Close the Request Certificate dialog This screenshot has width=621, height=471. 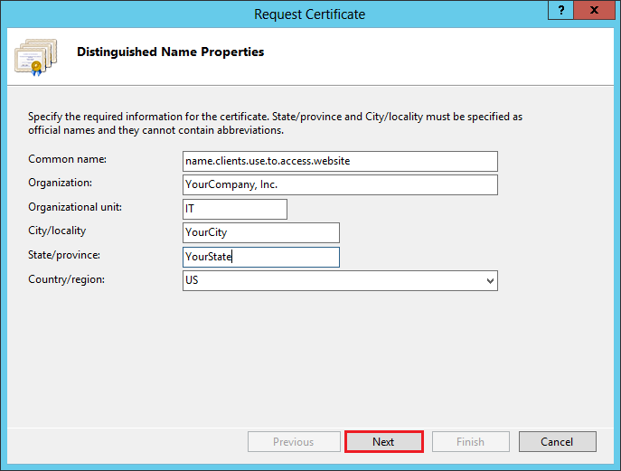(x=595, y=11)
